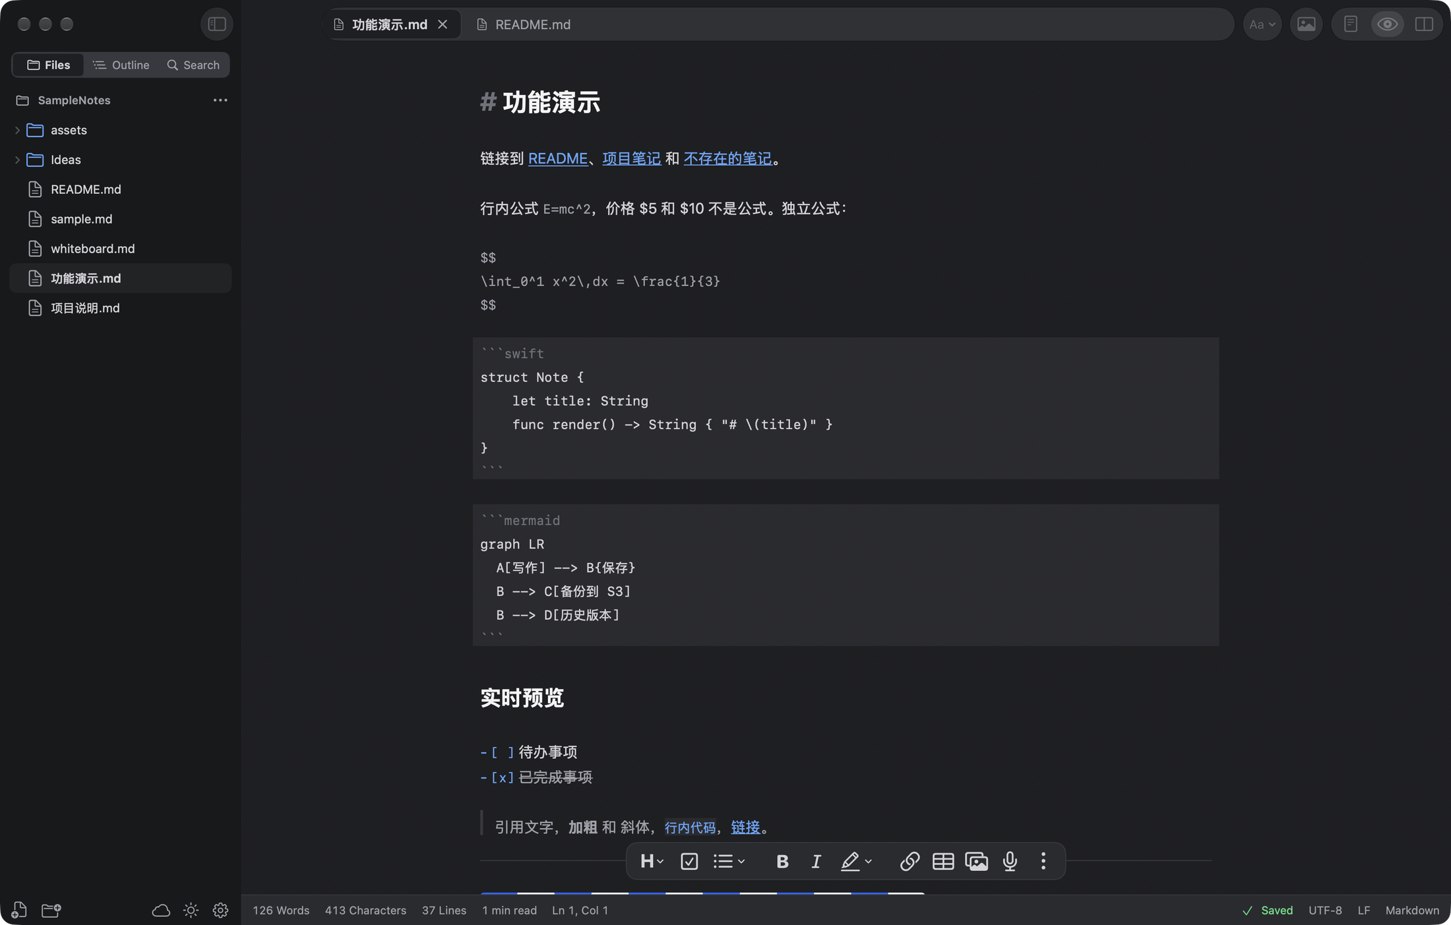Open settings gear icon
Viewport: 1451px width, 925px height.
click(220, 910)
